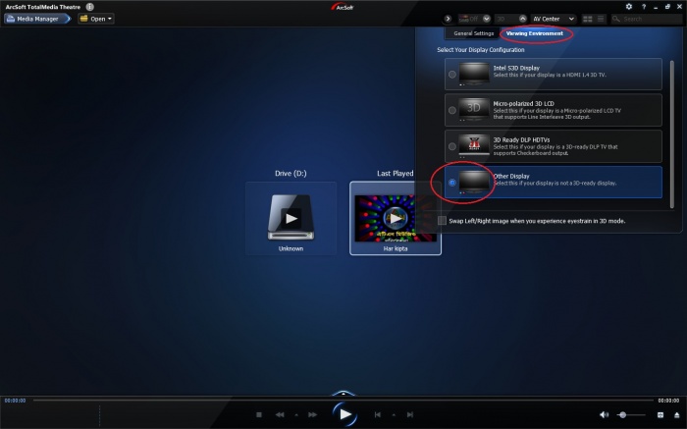Switch to General Settings tab
This screenshot has width=687, height=429.
coord(474,33)
